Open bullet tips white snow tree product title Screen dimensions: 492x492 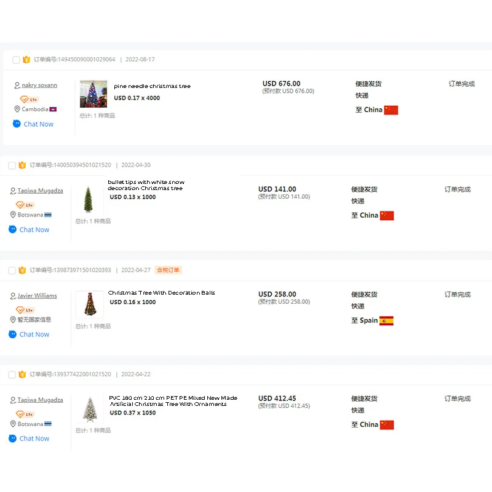[146, 185]
